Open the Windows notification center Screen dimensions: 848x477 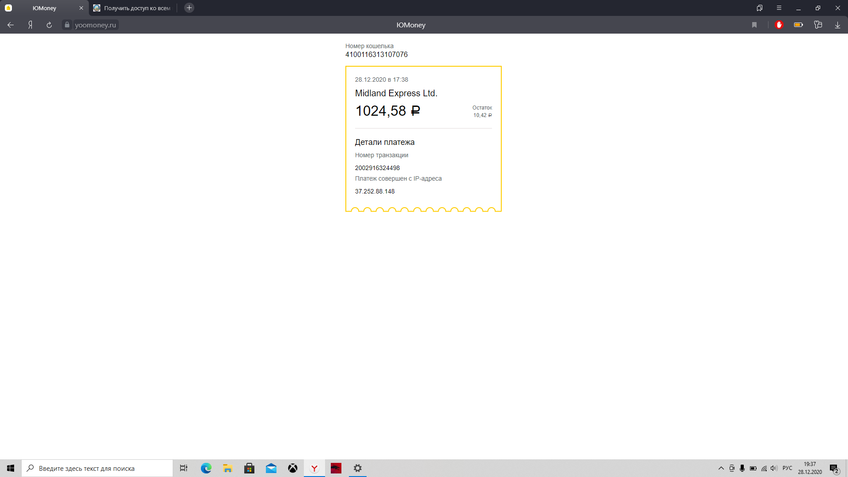pos(834,468)
